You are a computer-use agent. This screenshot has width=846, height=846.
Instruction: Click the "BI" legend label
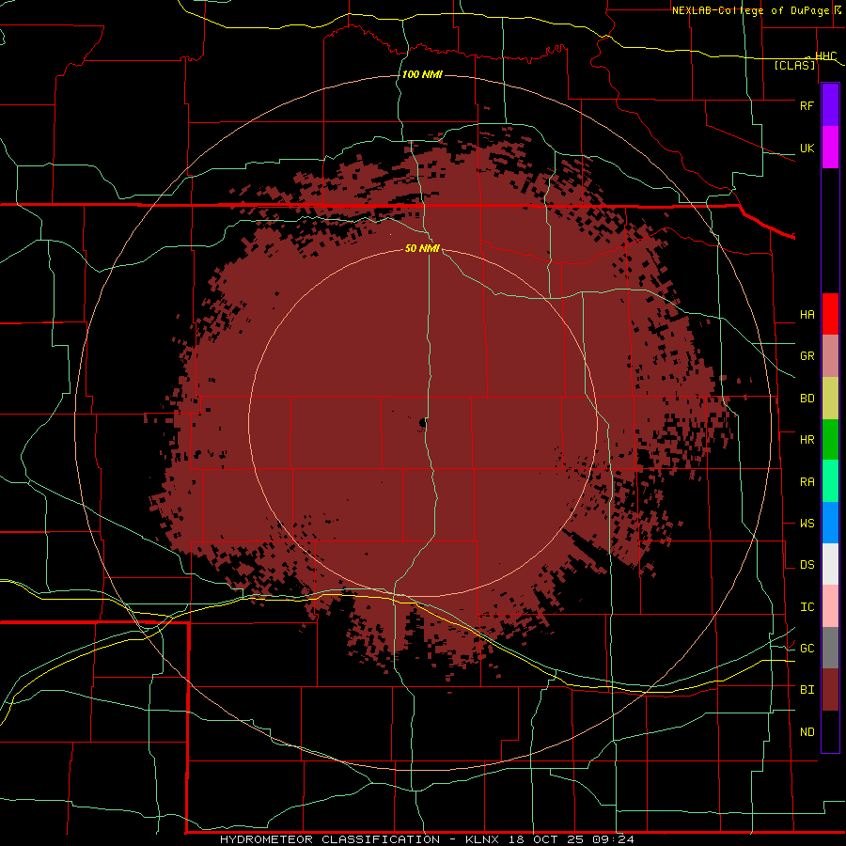click(807, 690)
